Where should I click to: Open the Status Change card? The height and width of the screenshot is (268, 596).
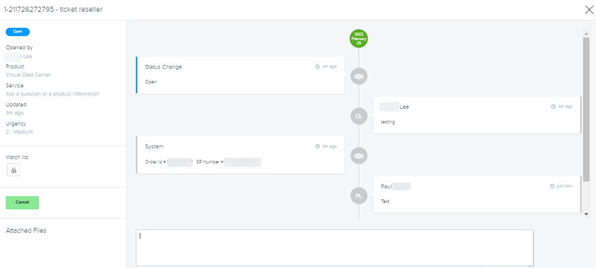(x=240, y=75)
